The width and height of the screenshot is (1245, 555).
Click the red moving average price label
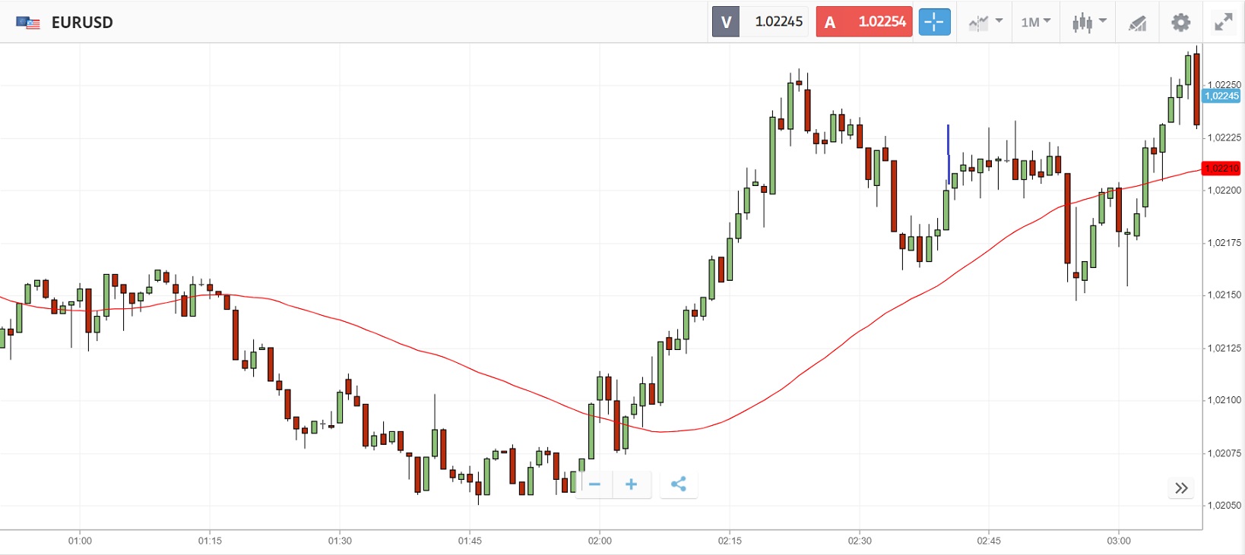[x=1221, y=168]
